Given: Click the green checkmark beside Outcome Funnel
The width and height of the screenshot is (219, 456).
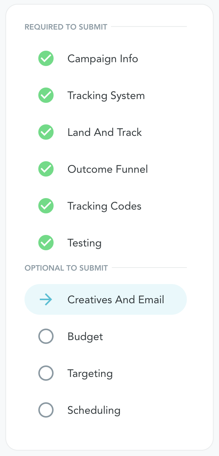Looking at the screenshot, I should [x=46, y=169].
